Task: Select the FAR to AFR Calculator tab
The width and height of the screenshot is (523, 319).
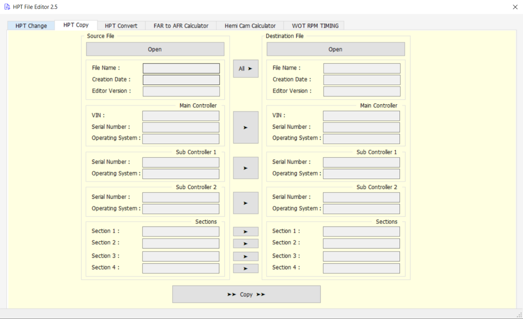Action: pyautogui.click(x=181, y=25)
